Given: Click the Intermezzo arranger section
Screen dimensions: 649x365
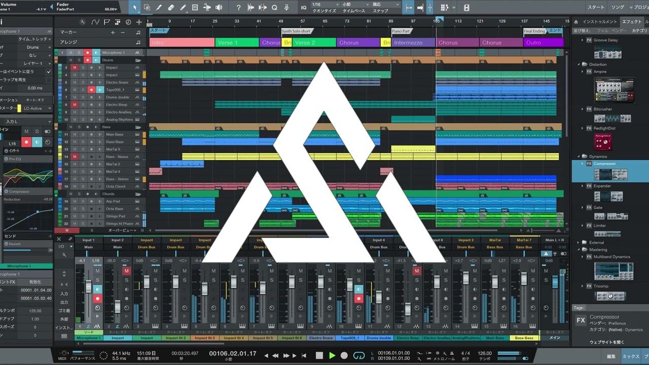Looking at the screenshot, I should pyautogui.click(x=413, y=43).
